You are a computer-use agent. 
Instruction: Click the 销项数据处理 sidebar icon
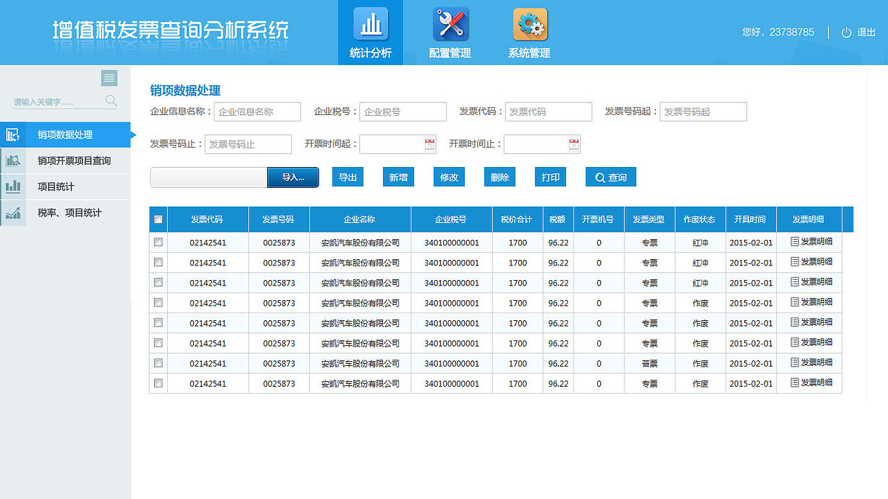coord(12,134)
